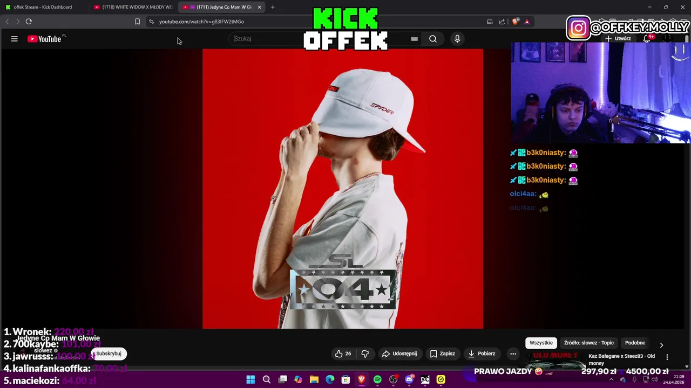Like the video thumbs up

click(343, 354)
